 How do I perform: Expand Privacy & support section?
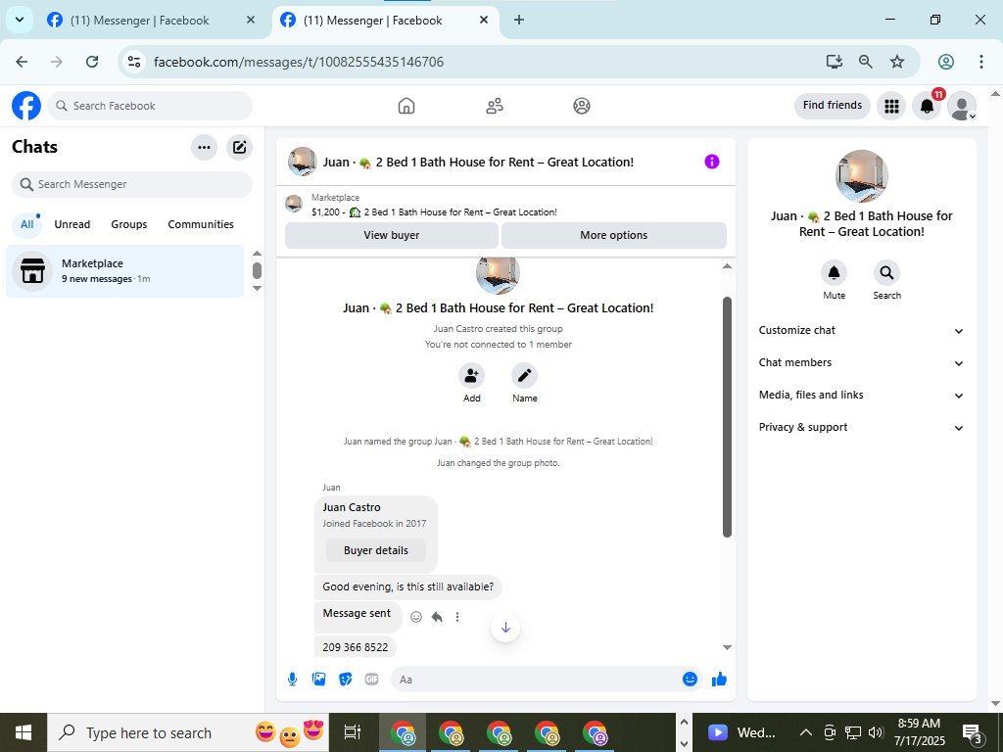tap(861, 427)
